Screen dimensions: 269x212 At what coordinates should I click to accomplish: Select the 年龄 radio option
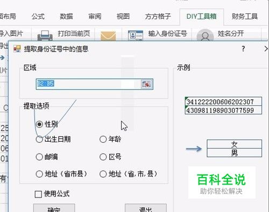pyautogui.click(x=103, y=139)
